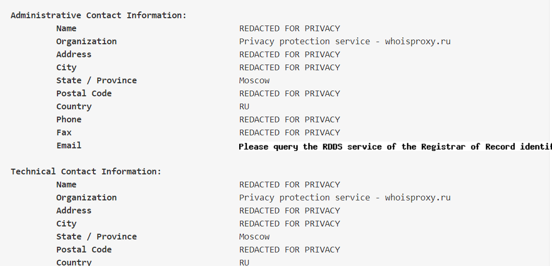
Task: Click "Moscow" in the administrative contact section
Action: click(x=254, y=81)
